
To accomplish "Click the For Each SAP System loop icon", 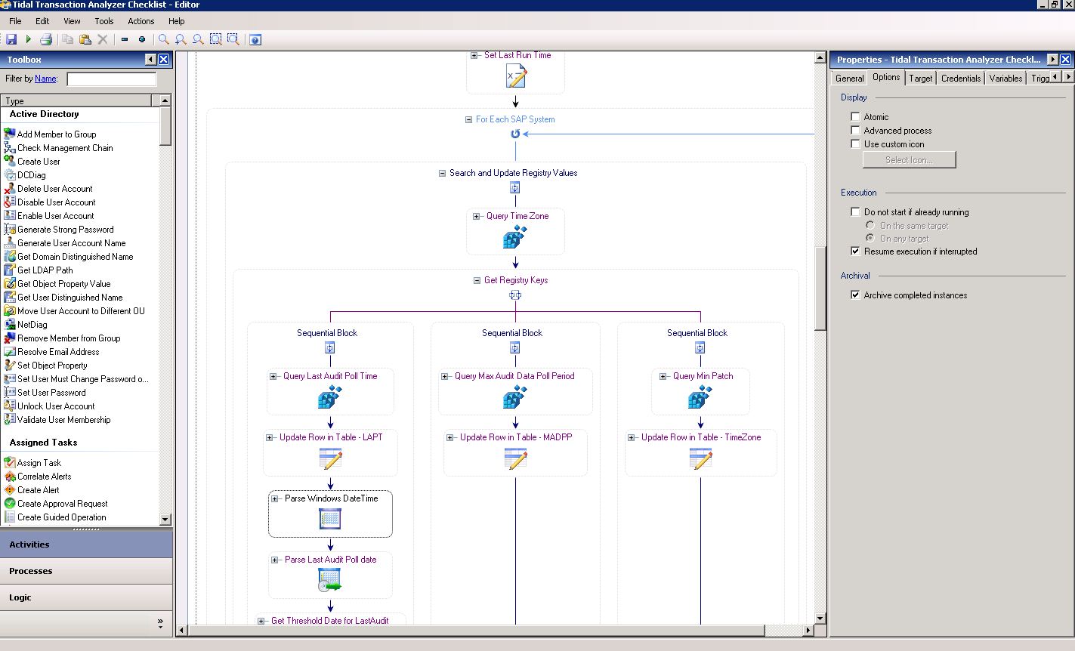I will [515, 134].
